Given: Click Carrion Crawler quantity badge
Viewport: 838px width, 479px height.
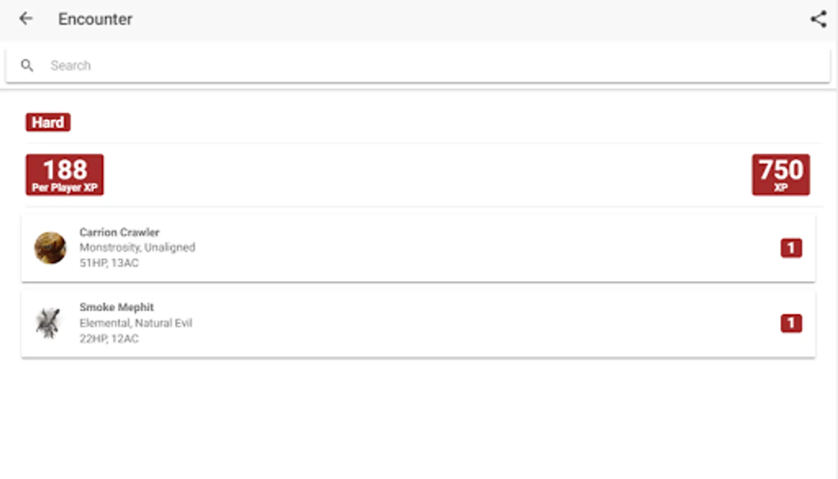Looking at the screenshot, I should pyautogui.click(x=791, y=247).
